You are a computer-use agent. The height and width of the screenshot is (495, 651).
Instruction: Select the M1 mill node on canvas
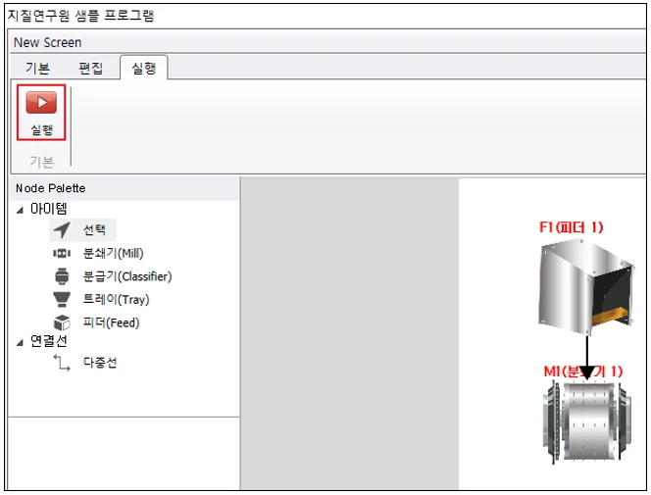point(587,421)
